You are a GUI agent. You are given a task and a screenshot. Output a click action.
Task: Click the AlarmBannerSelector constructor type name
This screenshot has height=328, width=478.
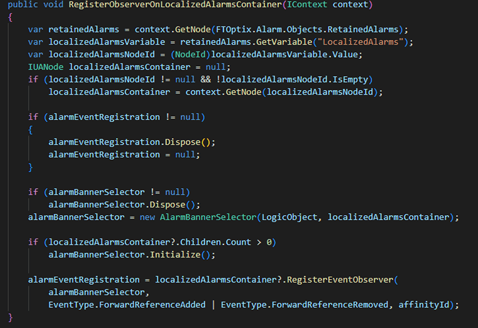point(208,217)
